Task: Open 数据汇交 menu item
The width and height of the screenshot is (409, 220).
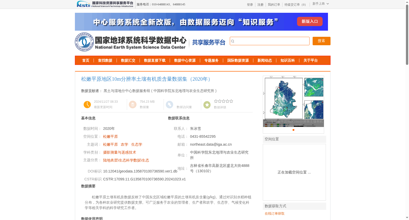Action: coord(128,61)
